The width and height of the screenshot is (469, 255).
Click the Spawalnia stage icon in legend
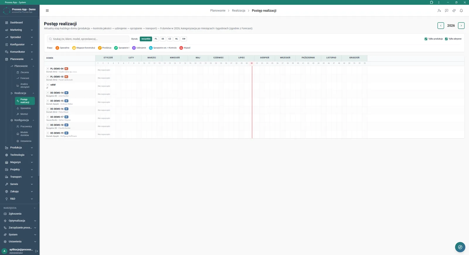click(57, 48)
